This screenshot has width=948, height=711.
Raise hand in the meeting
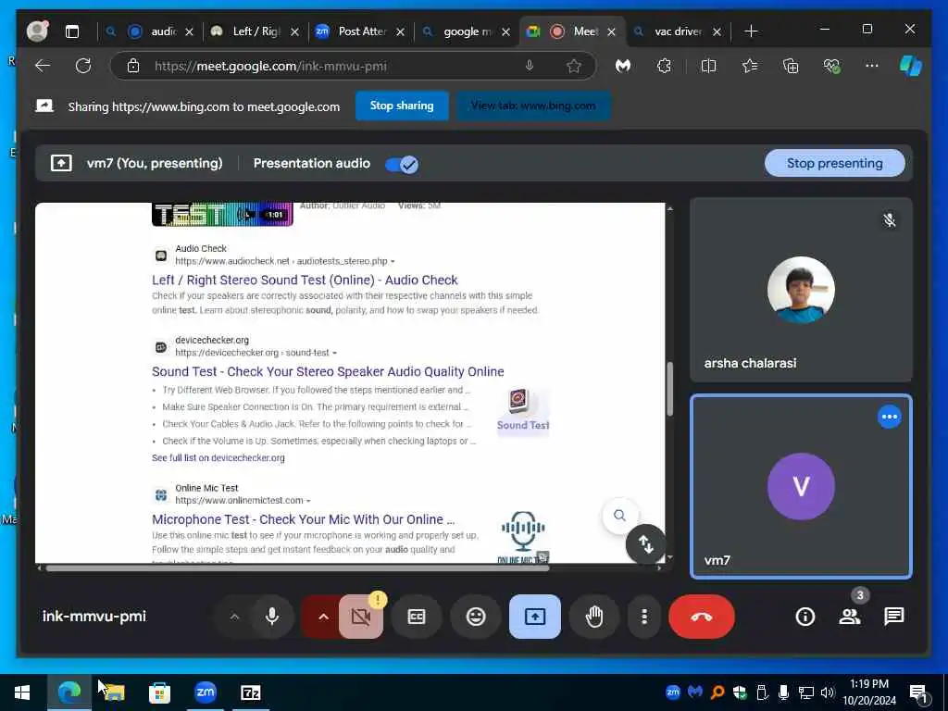[x=594, y=617]
